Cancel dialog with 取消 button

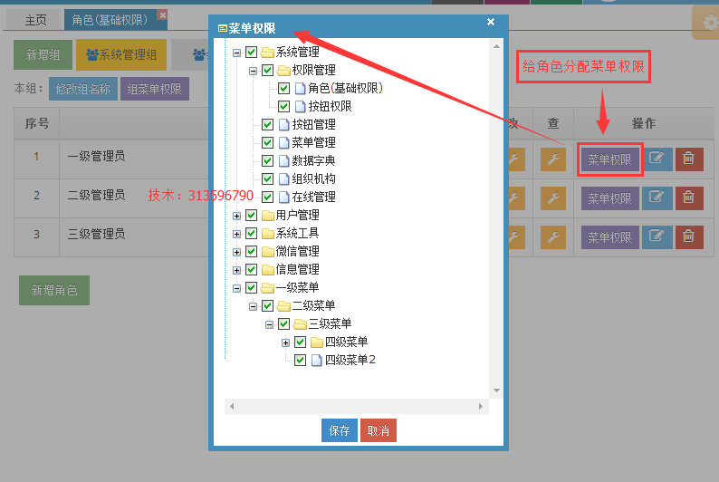(379, 430)
